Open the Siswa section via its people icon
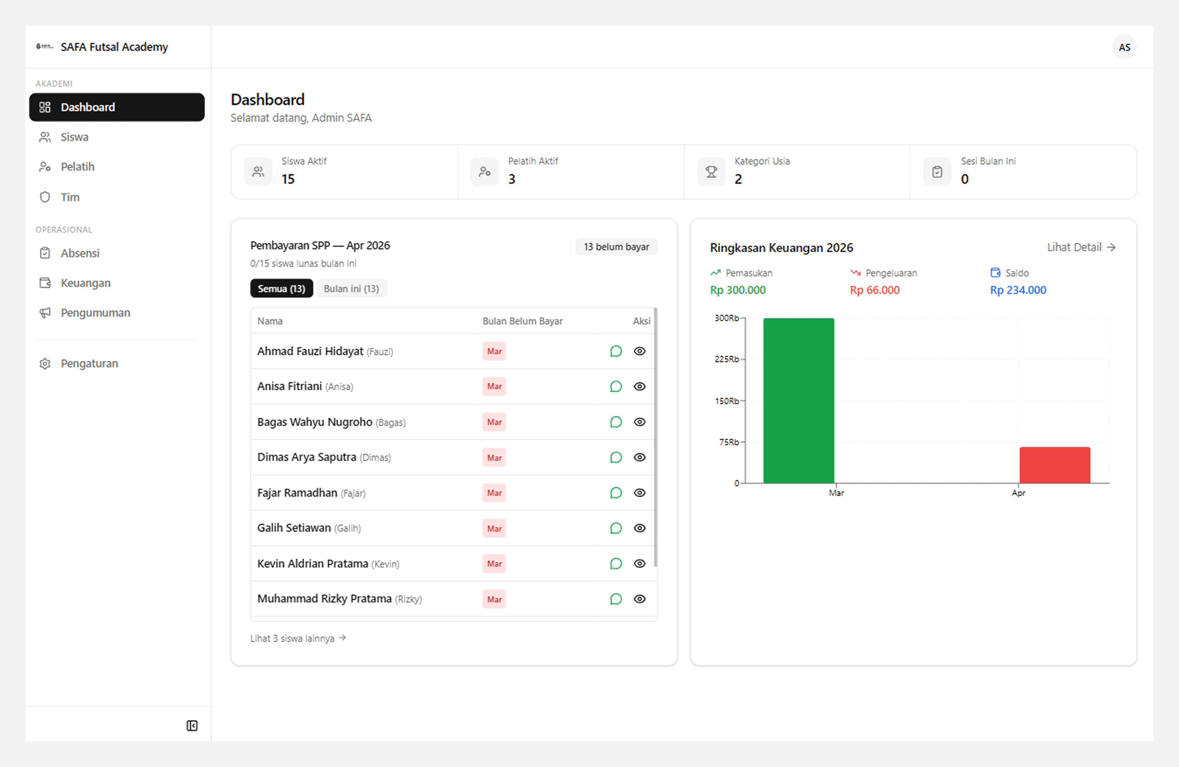The width and height of the screenshot is (1179, 767). pyautogui.click(x=45, y=137)
